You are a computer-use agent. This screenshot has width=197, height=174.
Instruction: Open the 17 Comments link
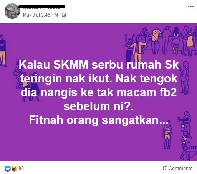coord(177,168)
